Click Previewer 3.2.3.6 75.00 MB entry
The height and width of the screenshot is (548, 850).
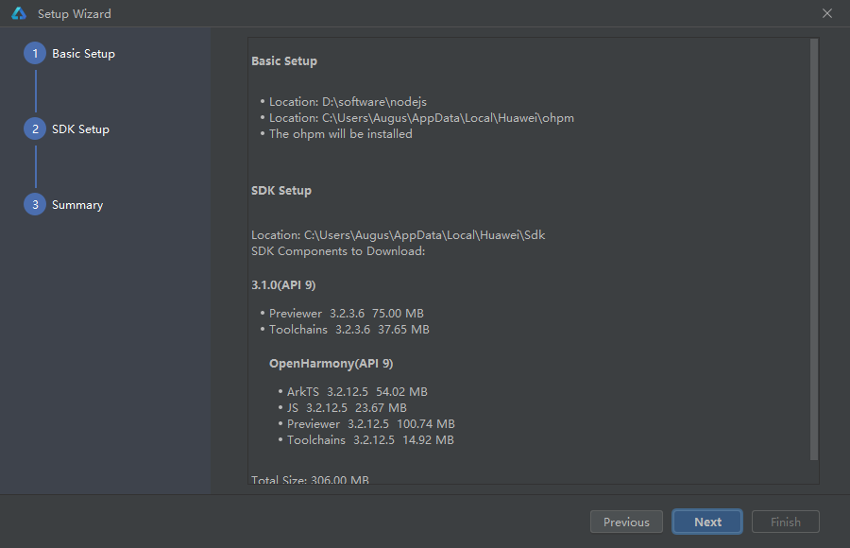[x=347, y=313]
